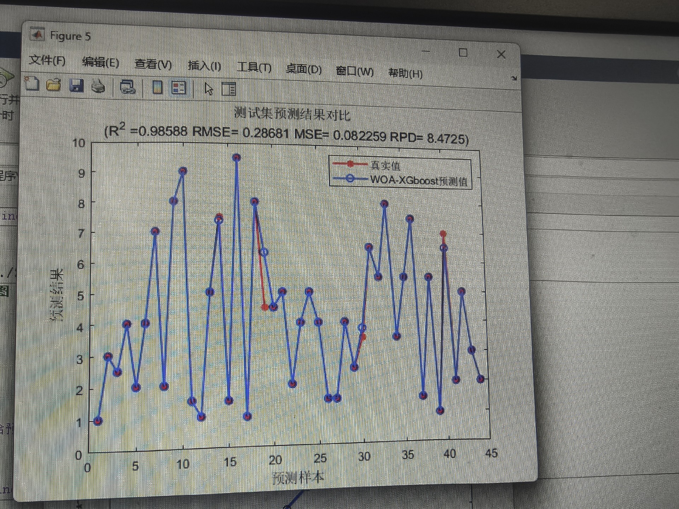Click the red 真实值 legend line sample
The height and width of the screenshot is (509, 679).
coord(350,164)
